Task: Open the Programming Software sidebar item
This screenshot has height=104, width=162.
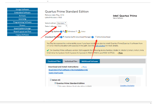Action: coord(22,22)
